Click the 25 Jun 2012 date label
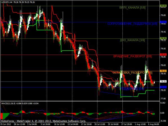Image resolution: width=168 pixels, height=126 pixels. [6, 124]
